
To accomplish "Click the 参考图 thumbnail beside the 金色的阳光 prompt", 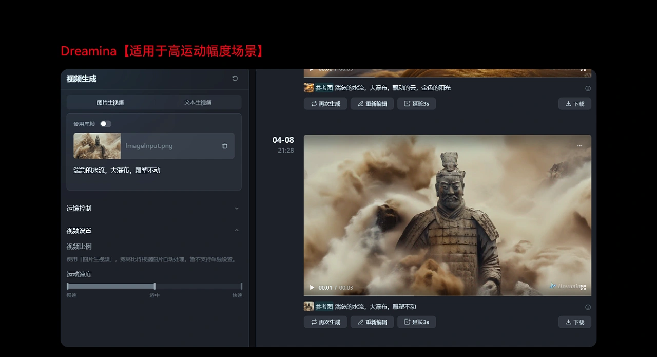I will pos(308,88).
